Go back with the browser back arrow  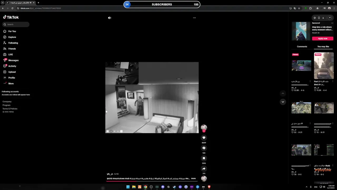tap(3, 8)
